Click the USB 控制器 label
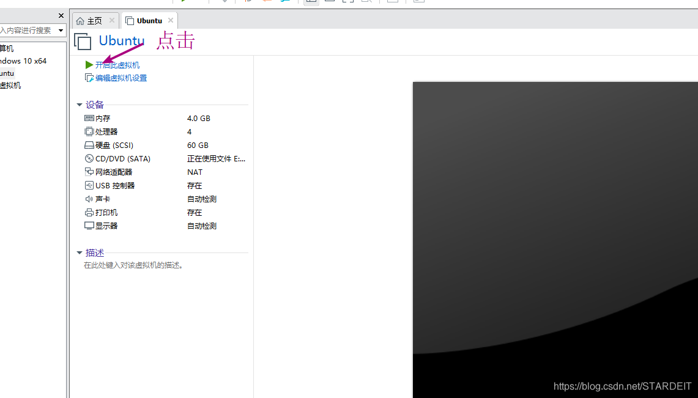 (115, 185)
